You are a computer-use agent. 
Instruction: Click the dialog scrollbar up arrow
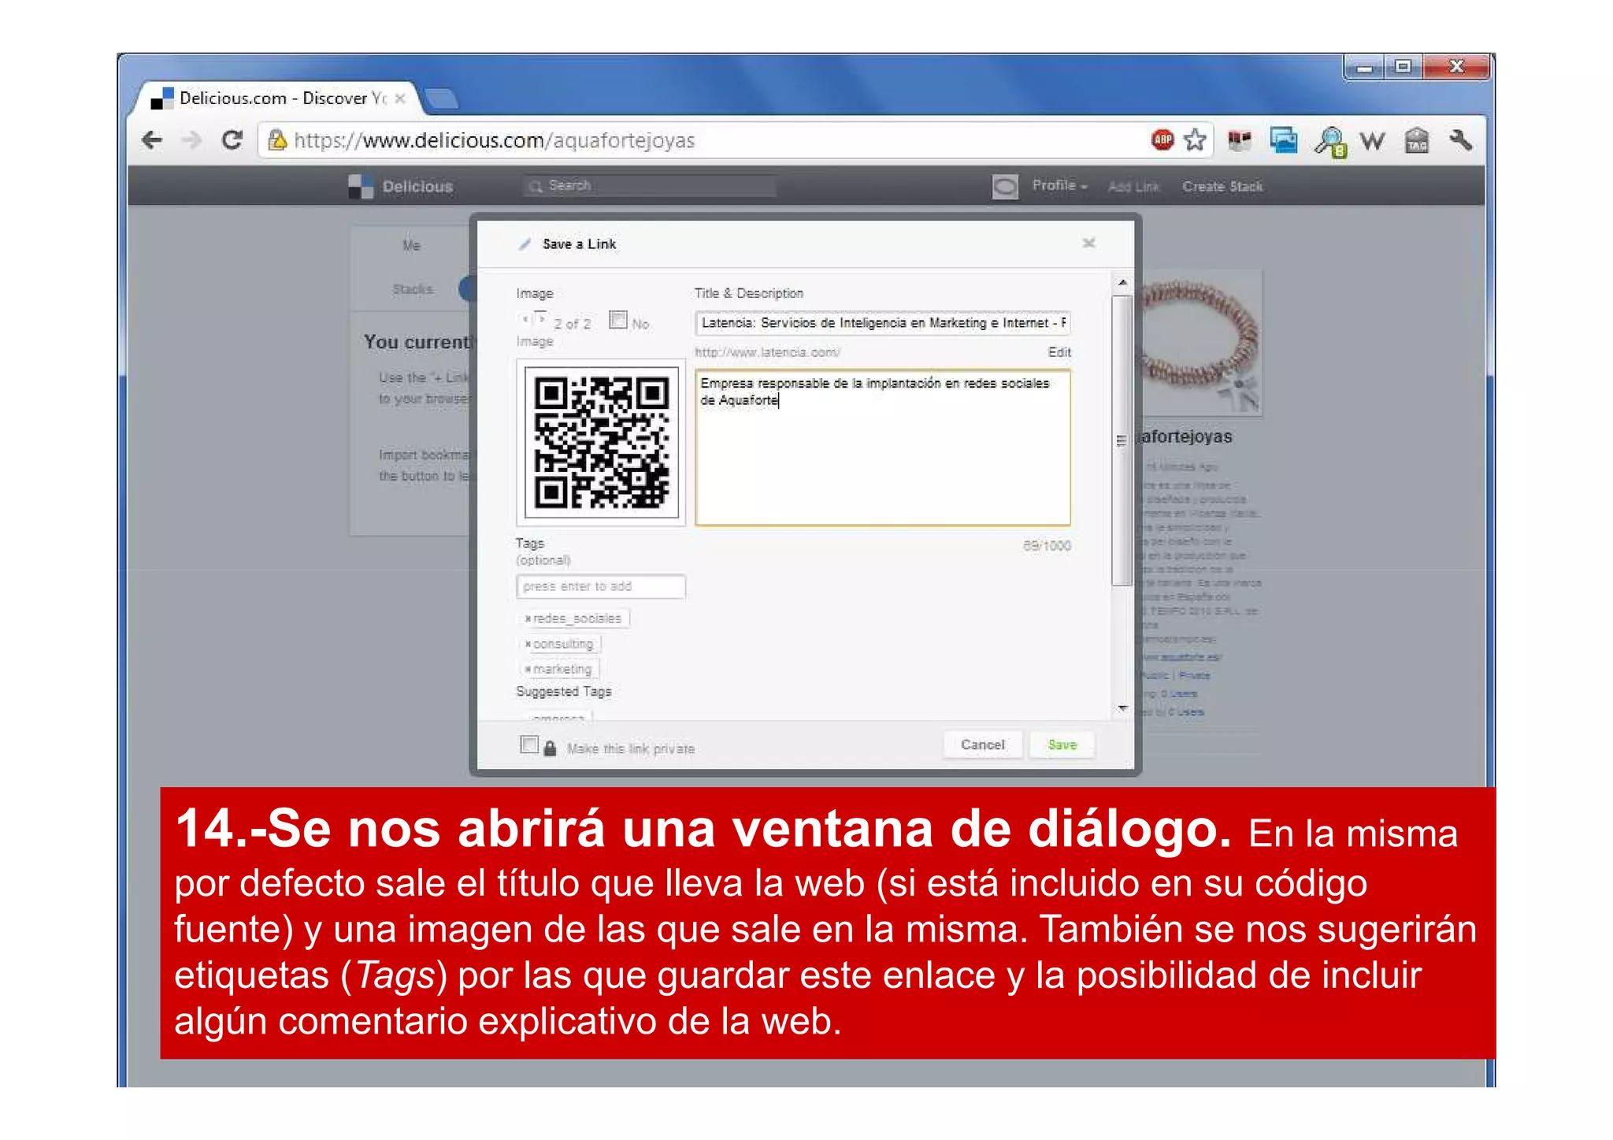pyautogui.click(x=1122, y=283)
